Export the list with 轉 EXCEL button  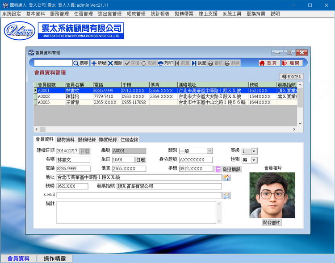pyautogui.click(x=291, y=77)
